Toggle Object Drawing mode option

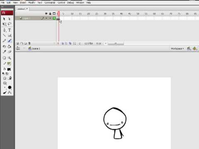[x=5, y=78]
